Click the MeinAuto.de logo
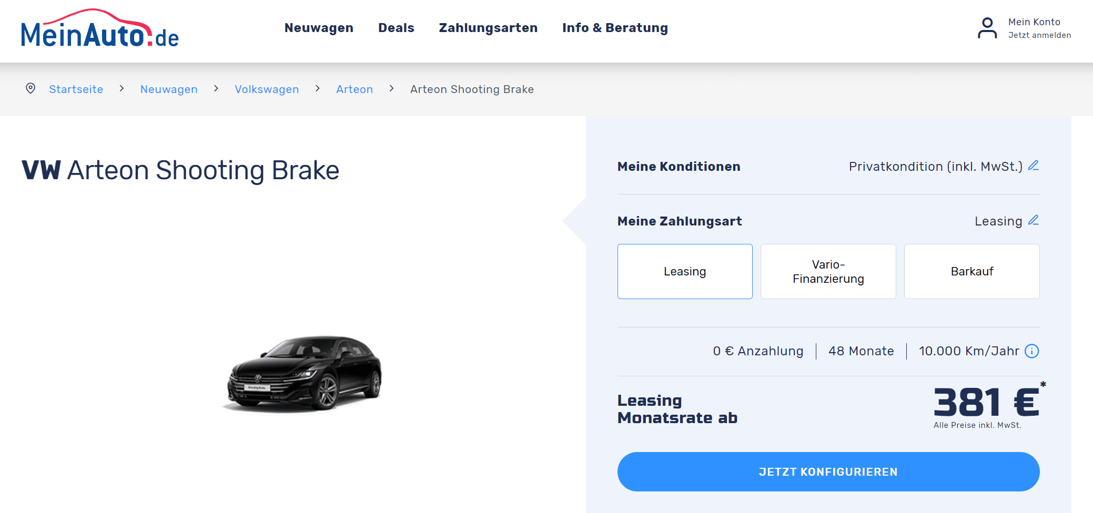Image resolution: width=1093 pixels, height=513 pixels. pos(100,28)
